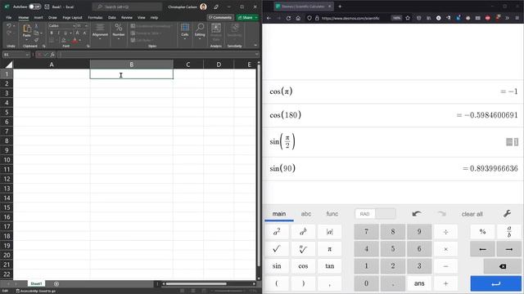Open the Name Box dropdown arrow
The height and width of the screenshot is (294, 524).
pyautogui.click(x=27, y=55)
